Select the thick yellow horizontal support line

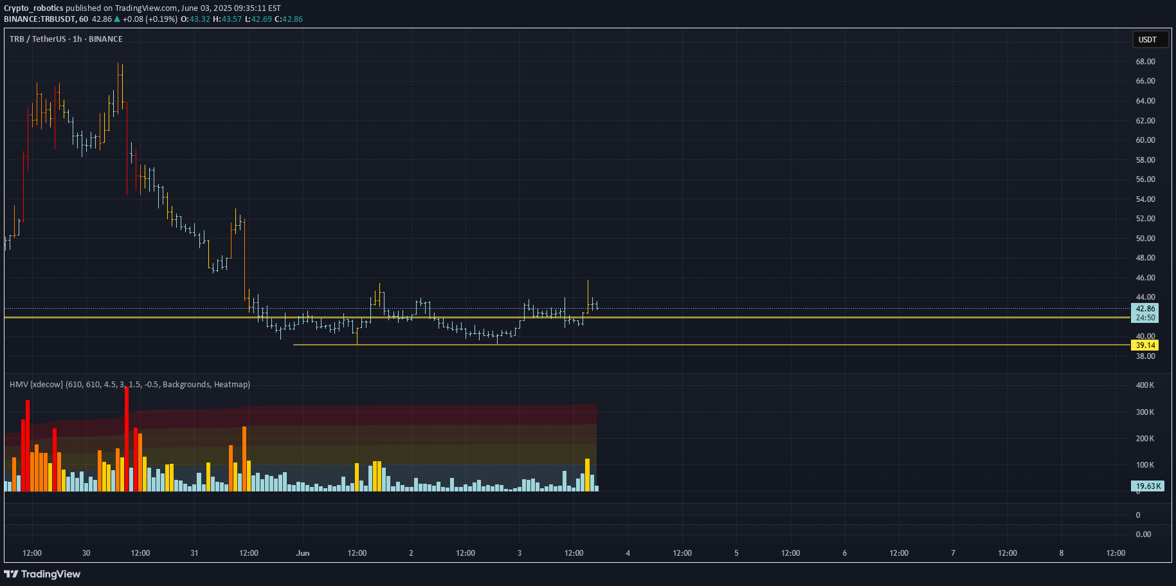[x=567, y=317]
